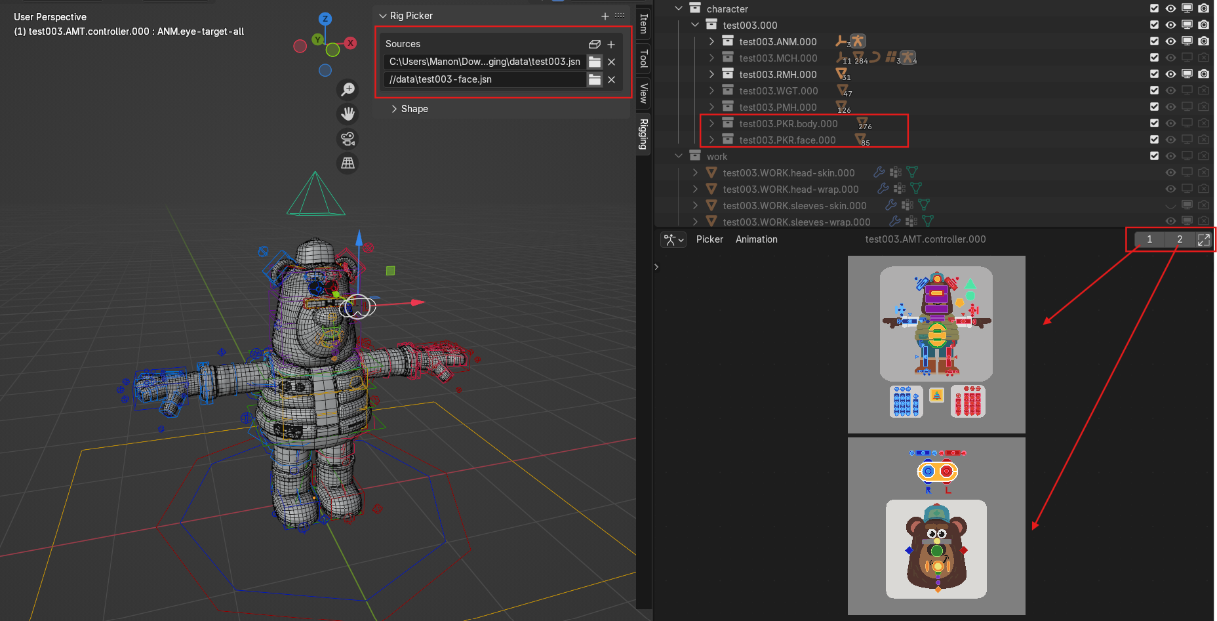Toggle the camera view icon
1217x621 pixels.
pos(348,138)
